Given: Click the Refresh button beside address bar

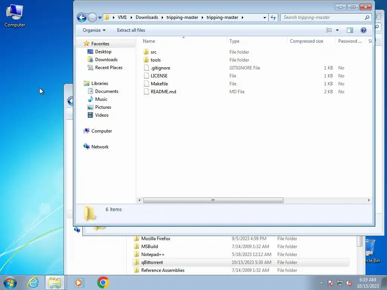Looking at the screenshot, I should pos(273,17).
